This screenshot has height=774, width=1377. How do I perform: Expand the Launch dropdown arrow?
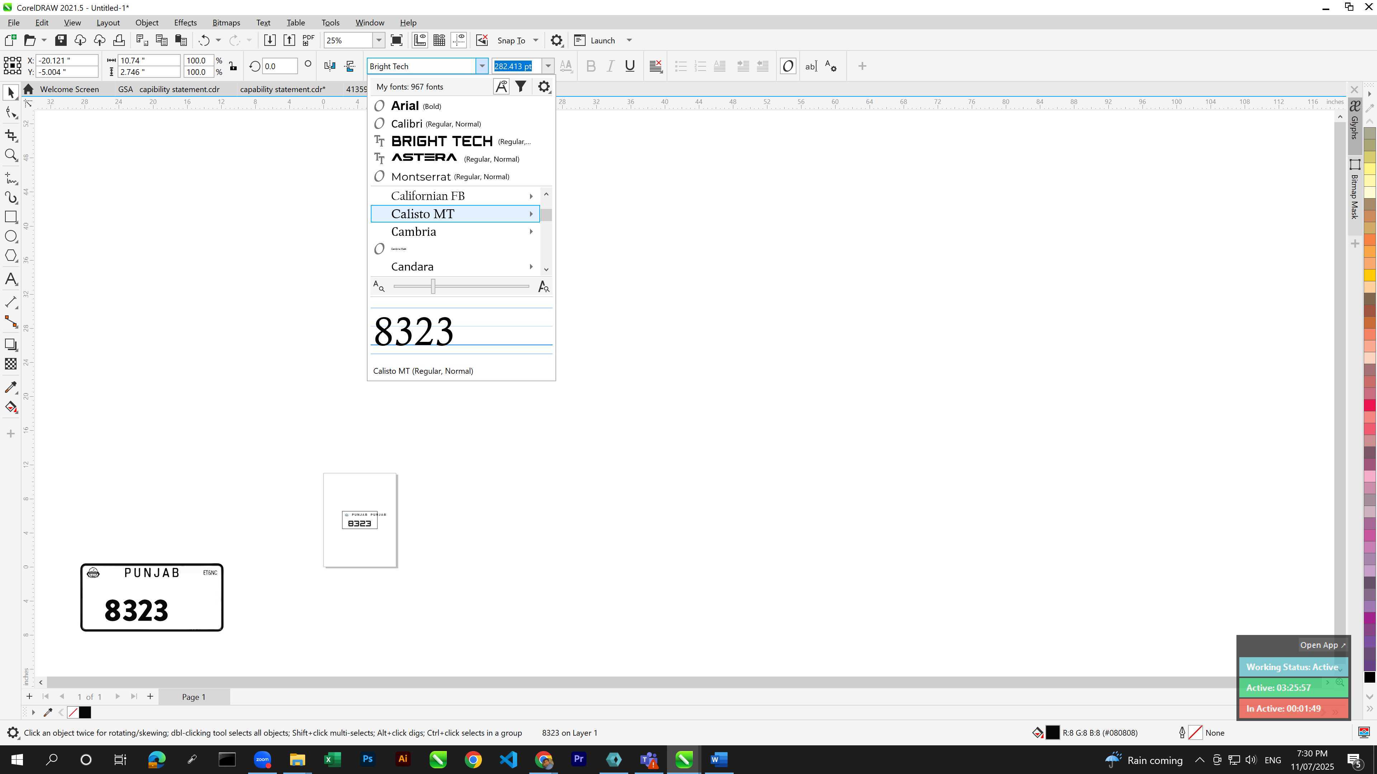click(x=629, y=40)
